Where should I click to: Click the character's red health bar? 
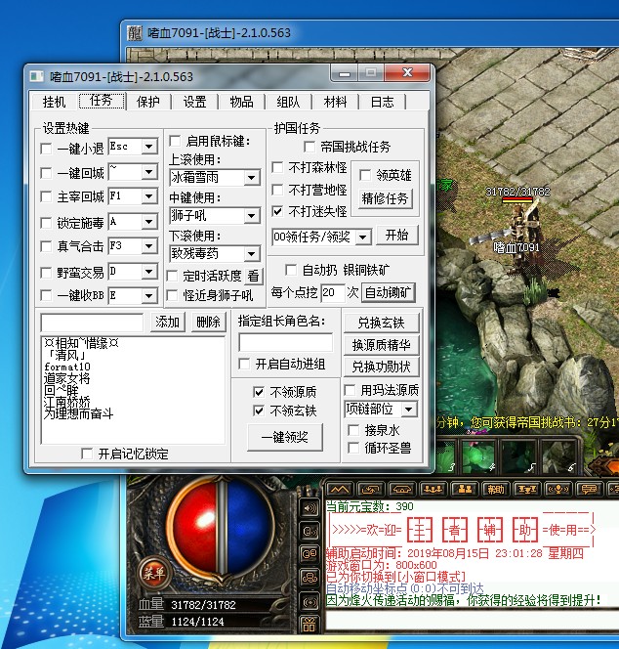(517, 200)
